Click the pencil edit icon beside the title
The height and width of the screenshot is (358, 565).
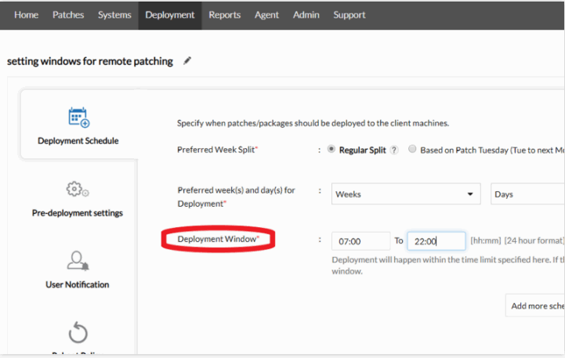(187, 61)
